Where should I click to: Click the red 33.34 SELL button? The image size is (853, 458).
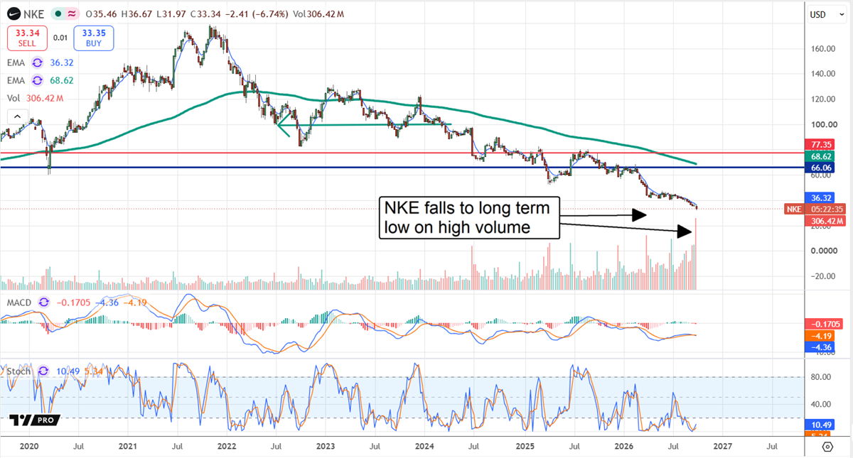coord(27,38)
